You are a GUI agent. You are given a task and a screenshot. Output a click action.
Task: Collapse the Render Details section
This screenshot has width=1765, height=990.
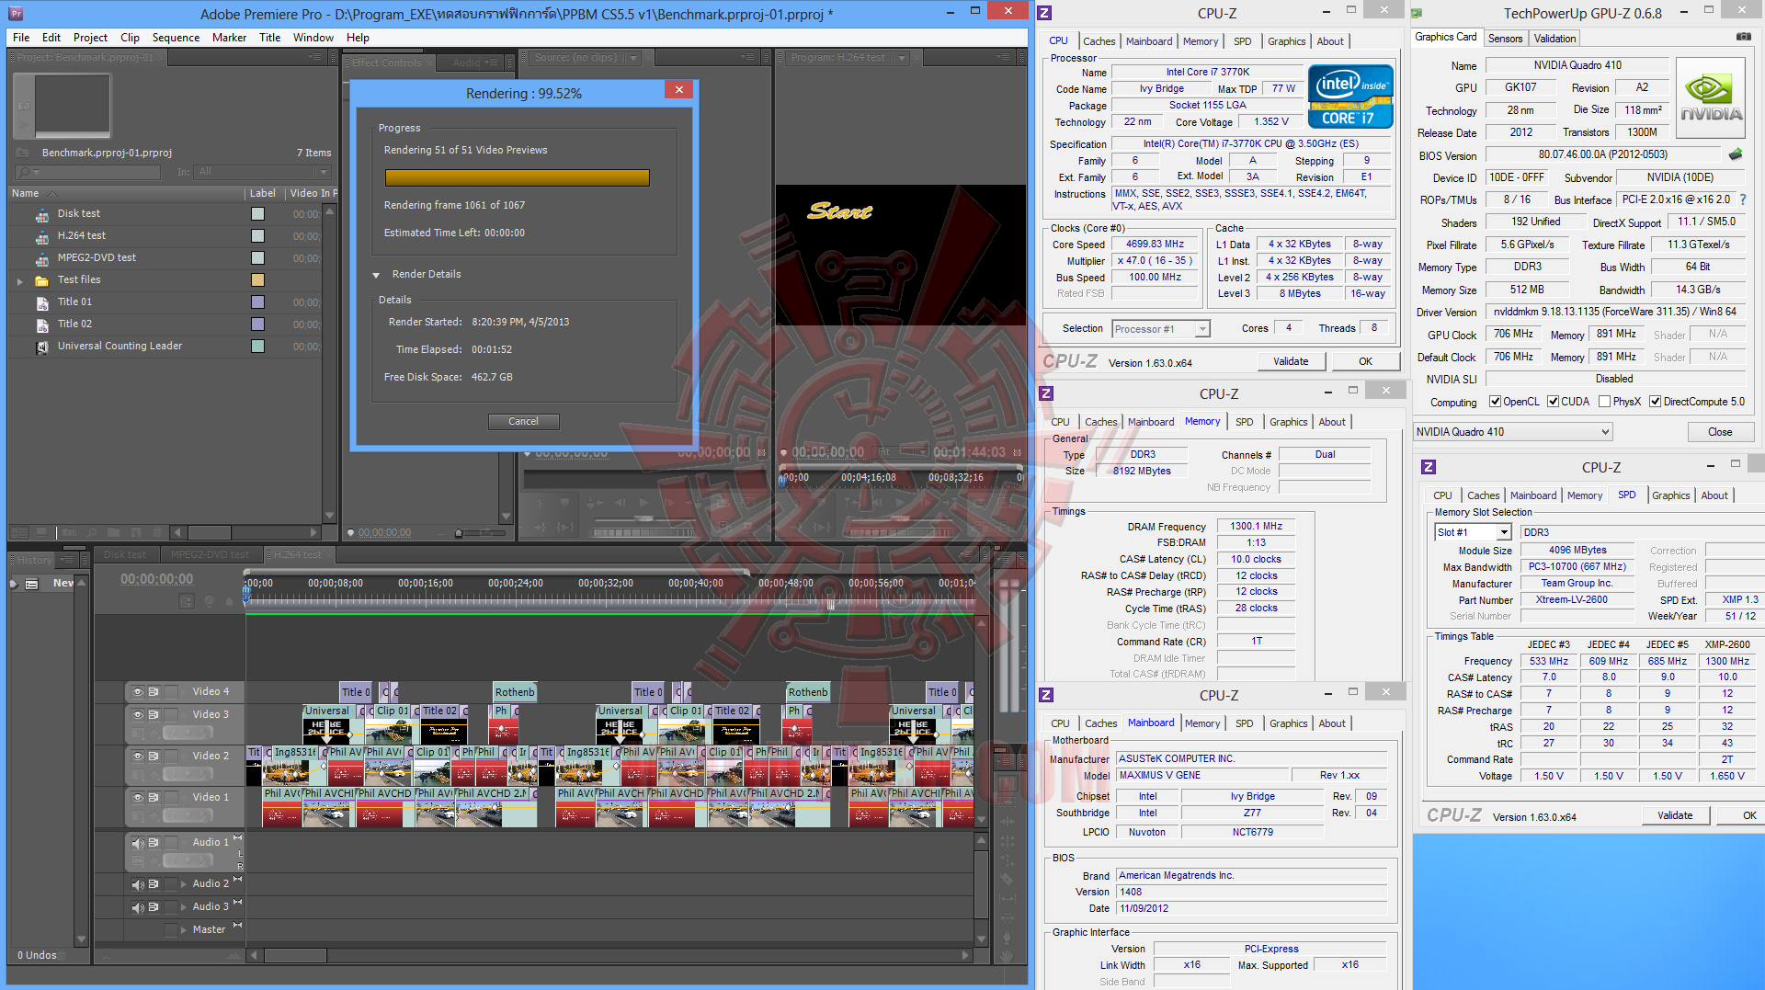coord(376,275)
